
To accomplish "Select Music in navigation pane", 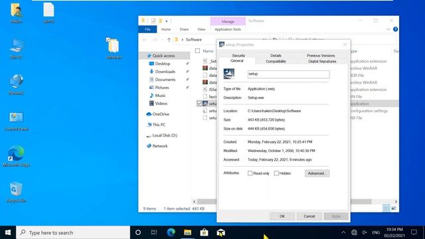I will (160, 96).
